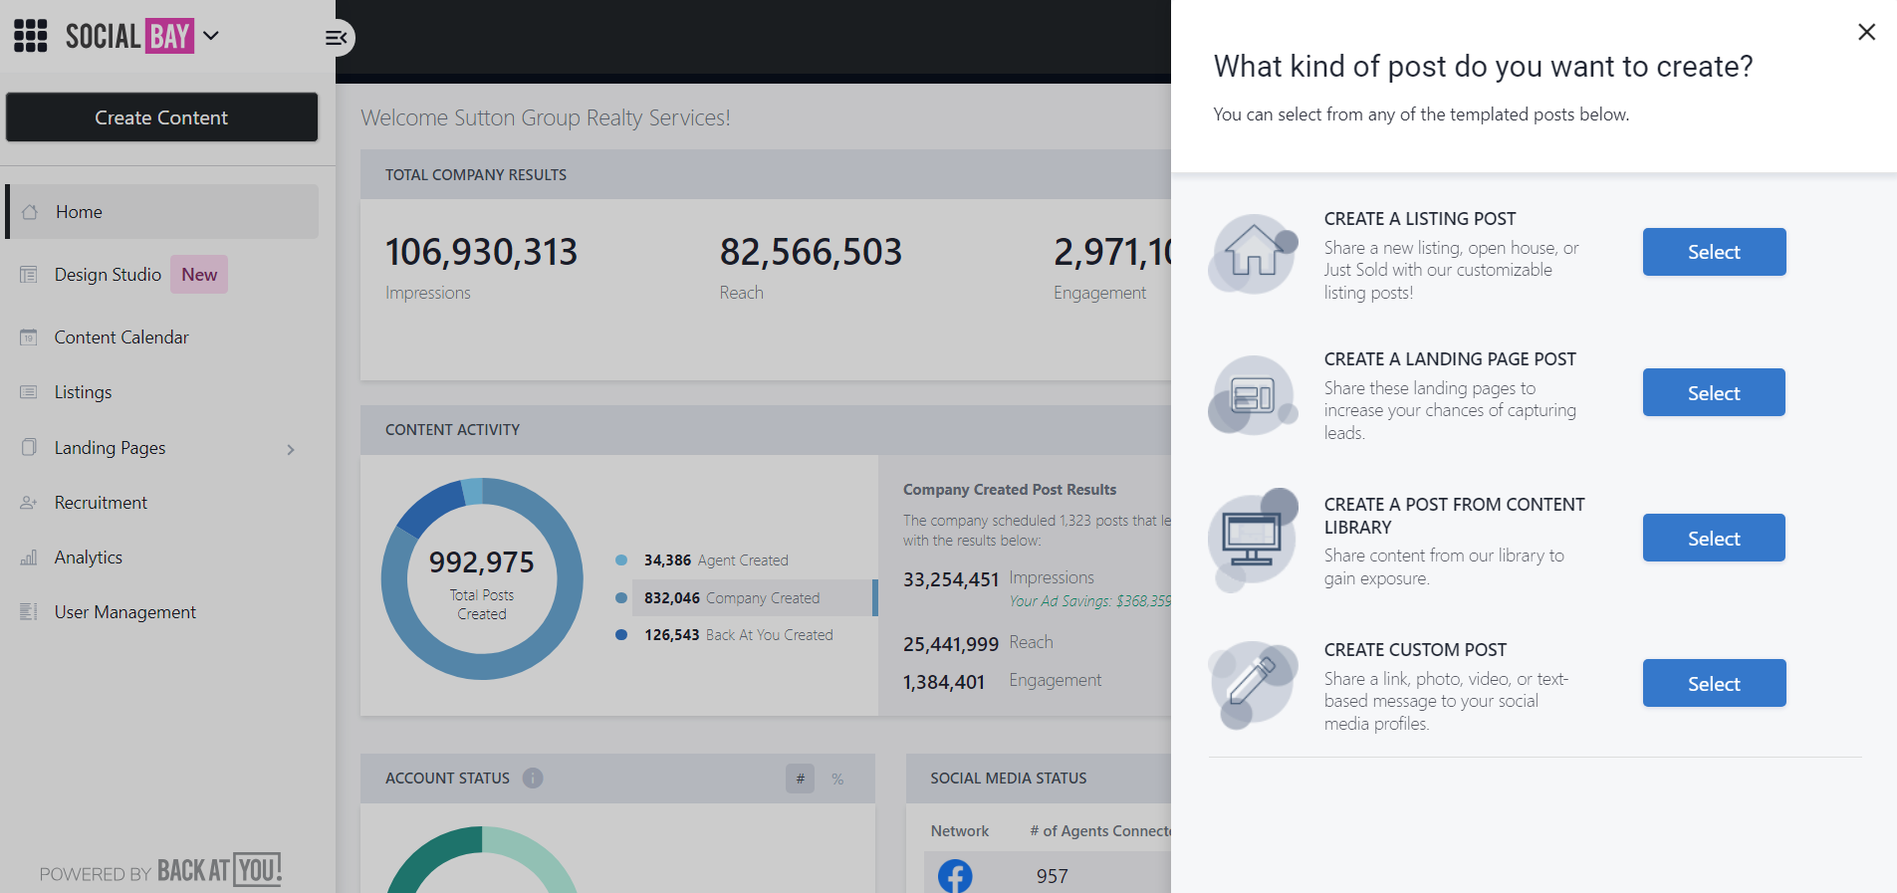Switch Account Status to percent view
This screenshot has height=893, width=1897.
(x=837, y=779)
